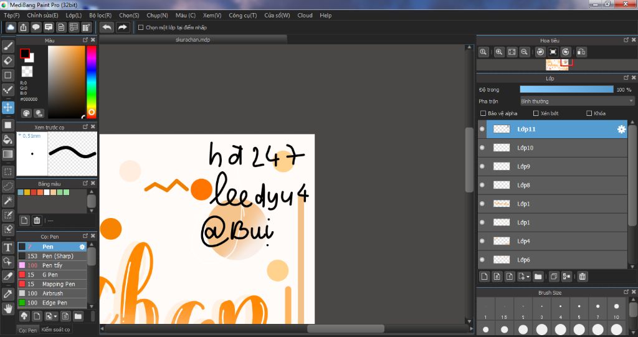Toggle visibility of Lớp6 layer
Viewport: 638px width, 337px height.
pos(482,260)
